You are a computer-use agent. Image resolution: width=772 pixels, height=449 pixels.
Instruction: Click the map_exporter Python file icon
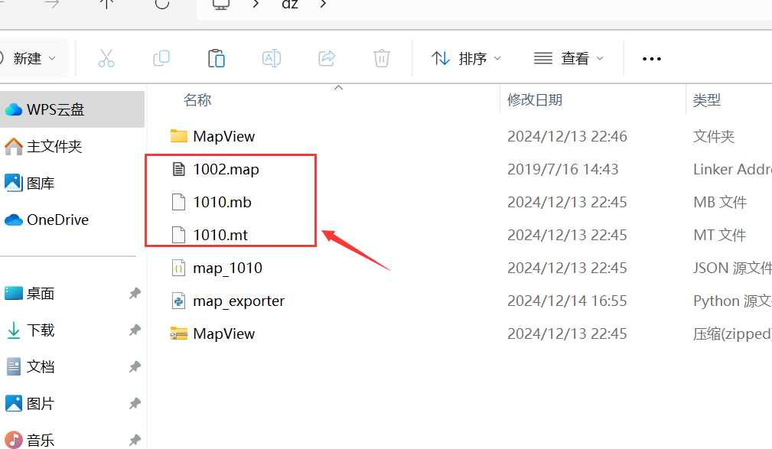coord(179,301)
